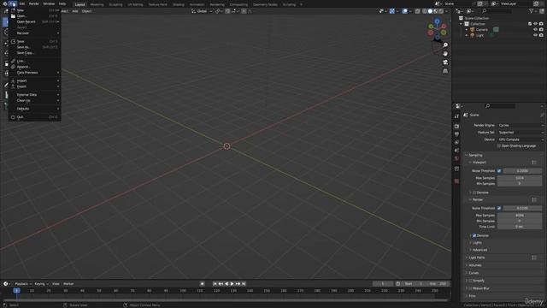Click the Light object icon in the outliner

[x=473, y=35]
